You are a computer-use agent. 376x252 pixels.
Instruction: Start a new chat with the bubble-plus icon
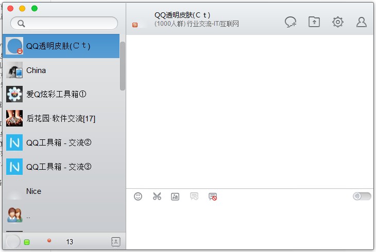pos(290,22)
